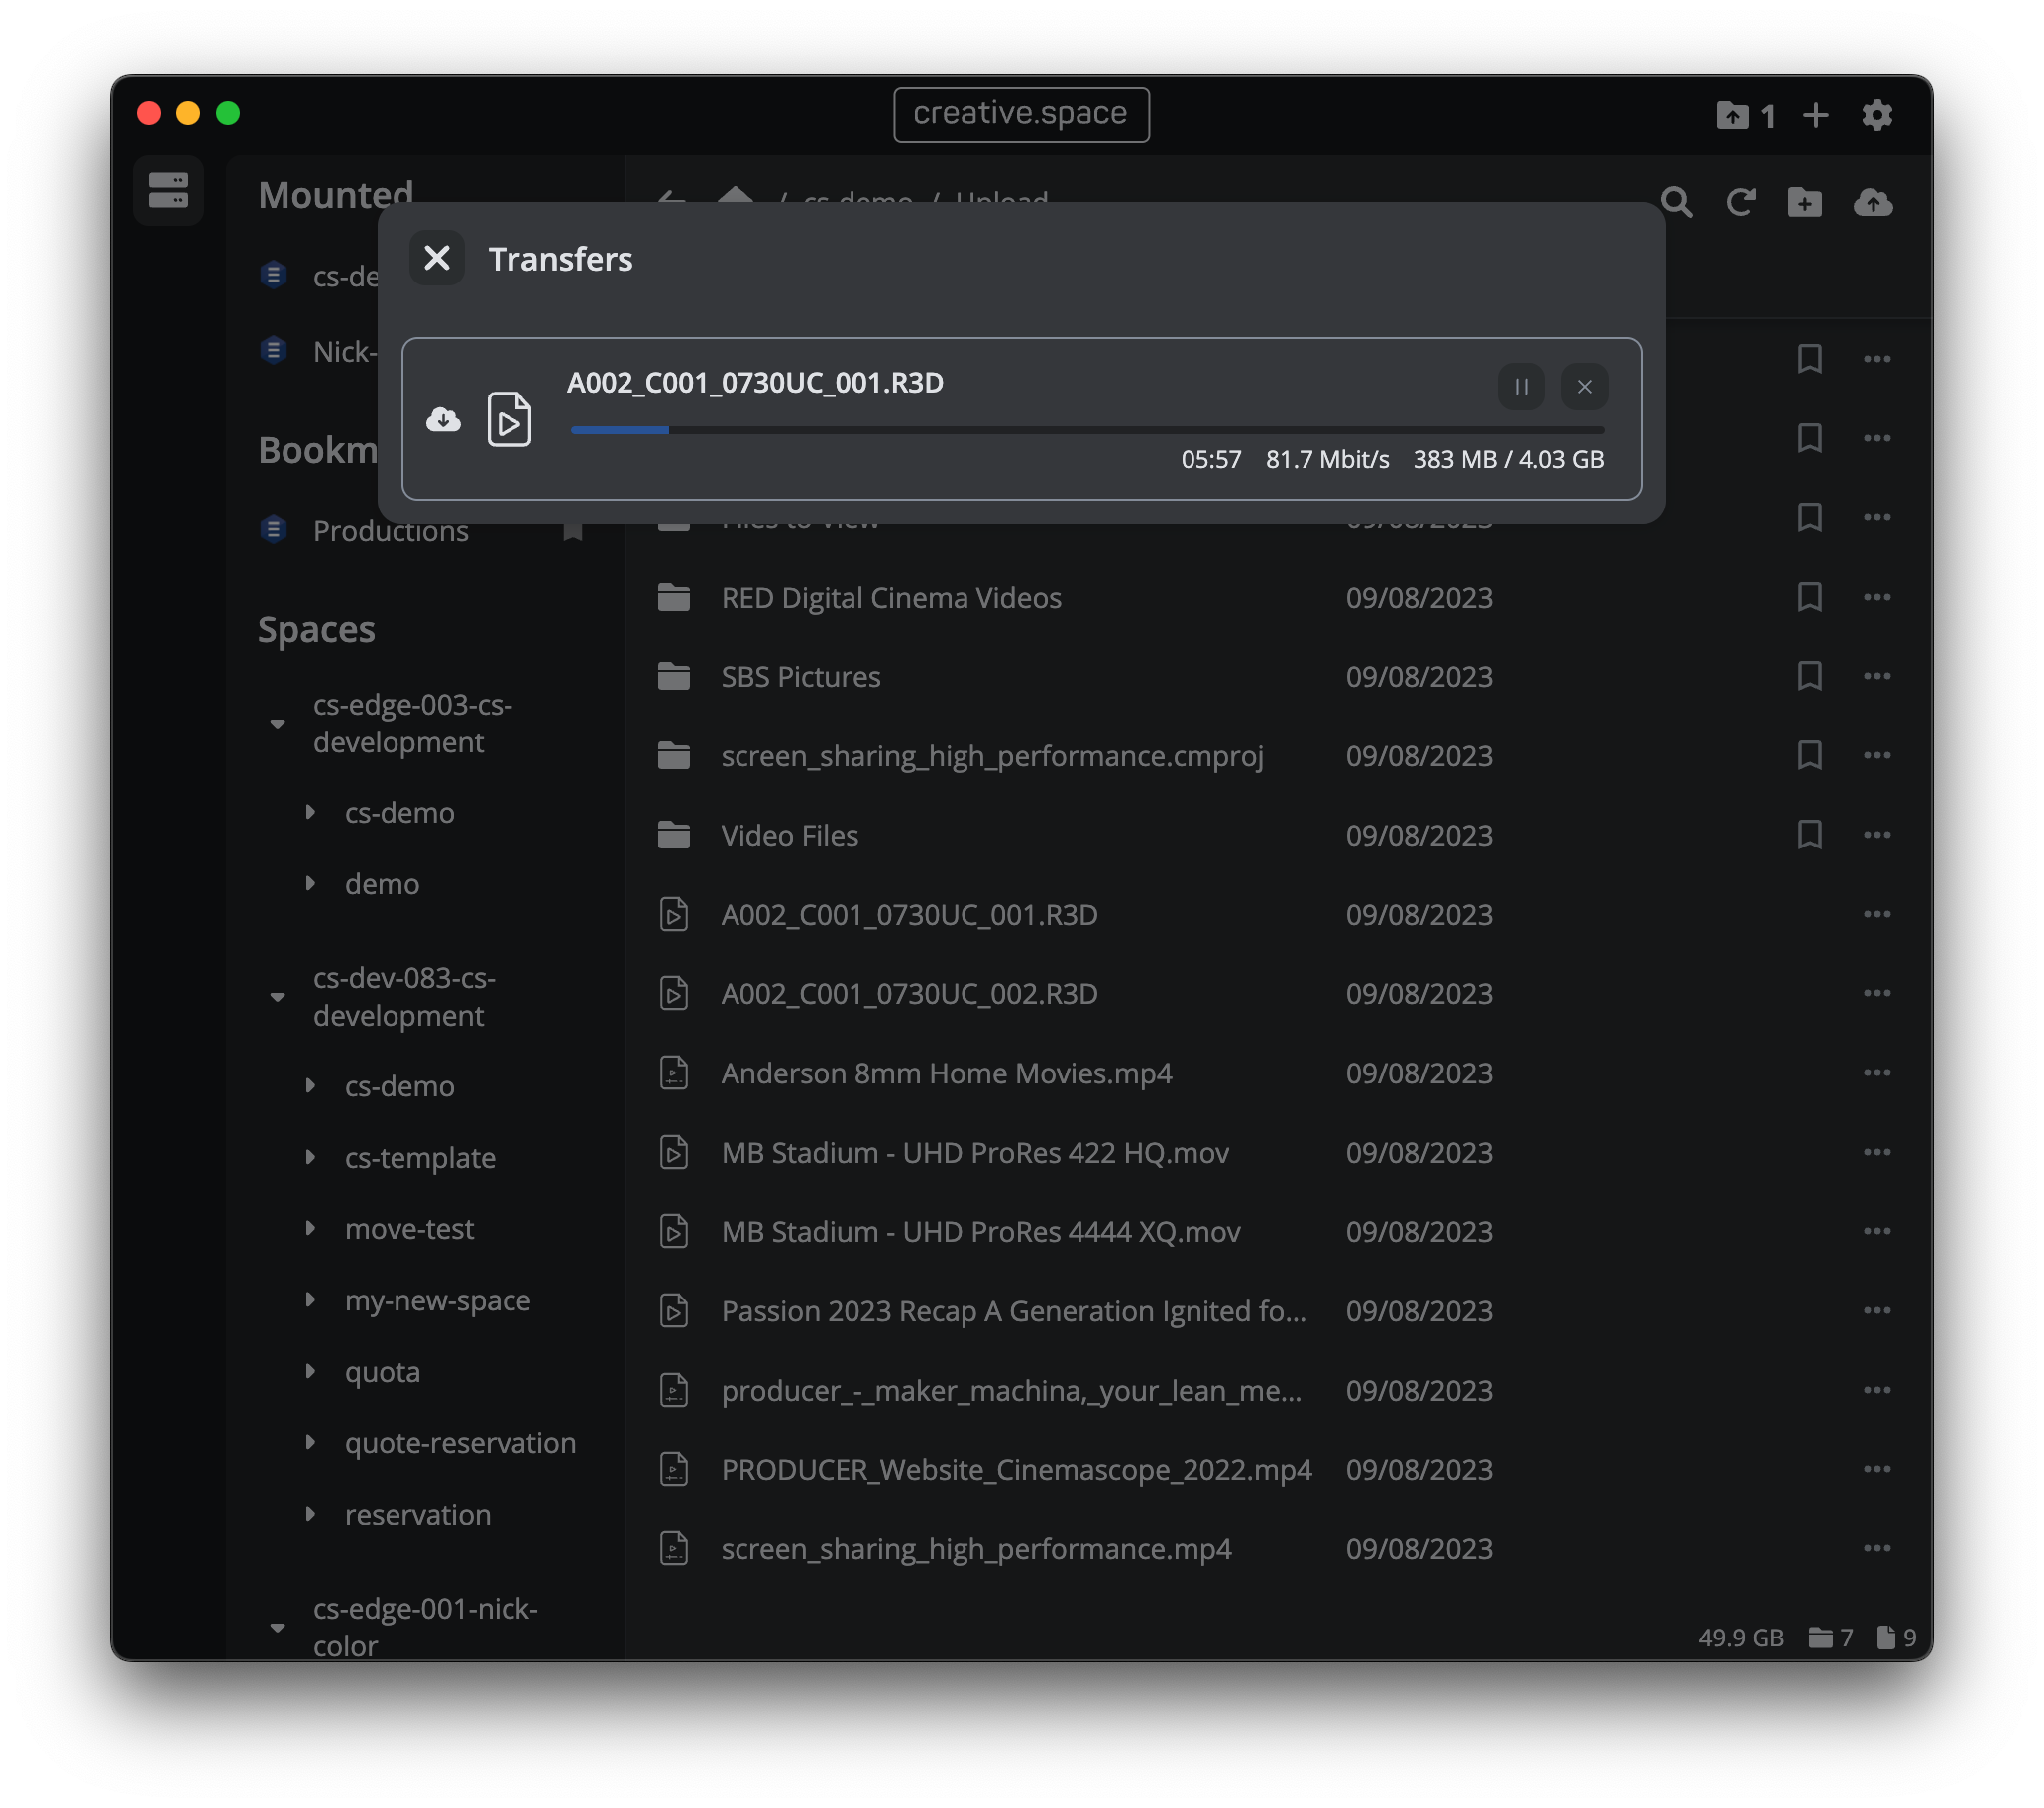Cancel the A002_C001_0730UC_001.R3D transfer
Image resolution: width=2044 pixels, height=1808 pixels.
1585,387
